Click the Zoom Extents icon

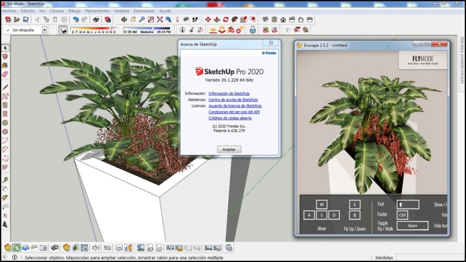click(160, 20)
